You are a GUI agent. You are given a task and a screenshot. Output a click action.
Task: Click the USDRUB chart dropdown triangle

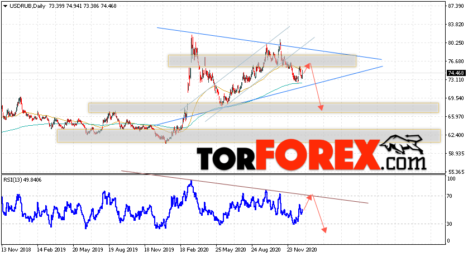(6, 6)
